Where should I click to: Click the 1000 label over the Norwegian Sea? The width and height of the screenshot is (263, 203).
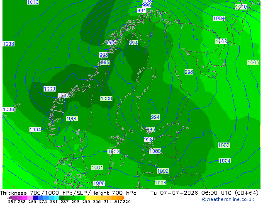(49, 89)
